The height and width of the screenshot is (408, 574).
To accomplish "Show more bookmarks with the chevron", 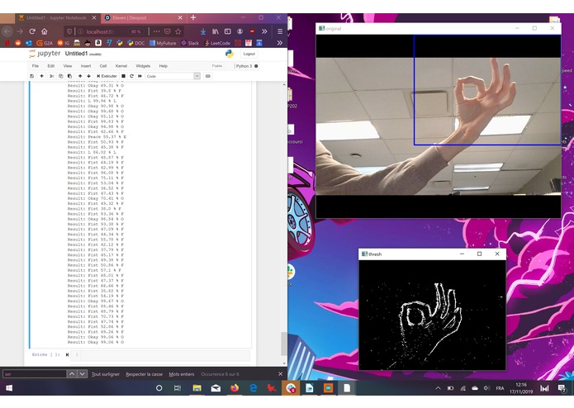I will 280,43.
